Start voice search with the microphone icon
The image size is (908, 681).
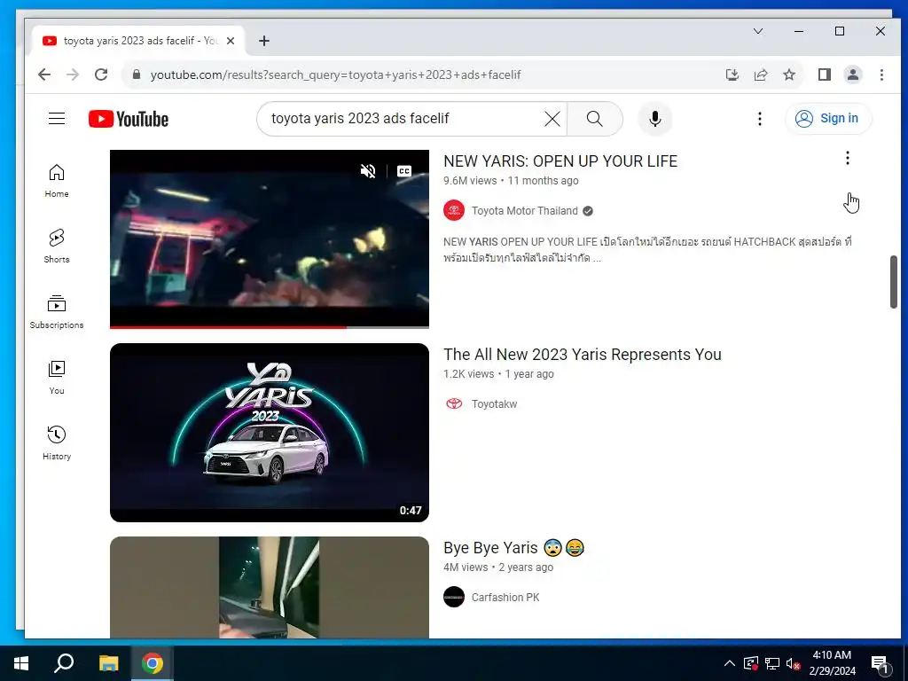pos(655,119)
